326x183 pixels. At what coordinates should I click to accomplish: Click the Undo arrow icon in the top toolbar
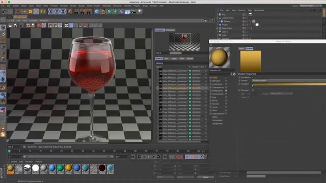point(5,11)
